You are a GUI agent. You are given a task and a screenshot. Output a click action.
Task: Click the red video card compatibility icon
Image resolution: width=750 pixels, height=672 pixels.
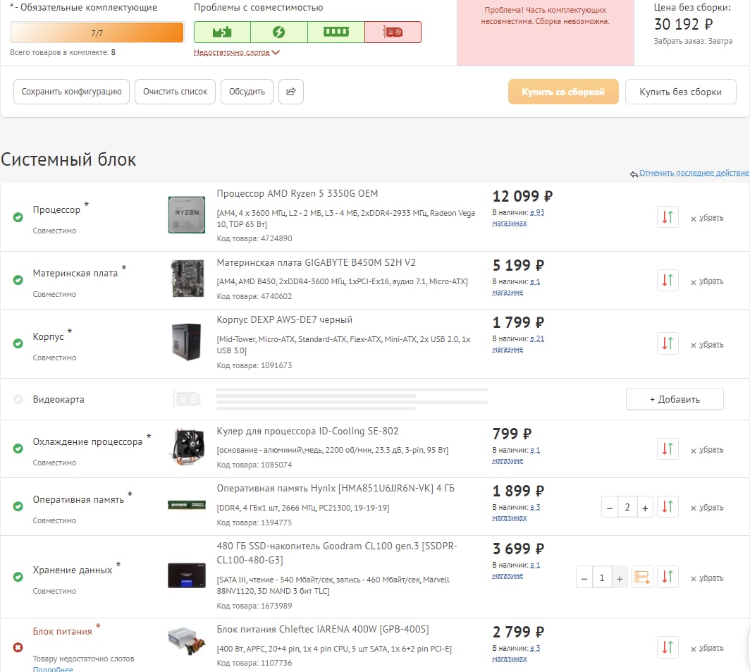pos(393,32)
